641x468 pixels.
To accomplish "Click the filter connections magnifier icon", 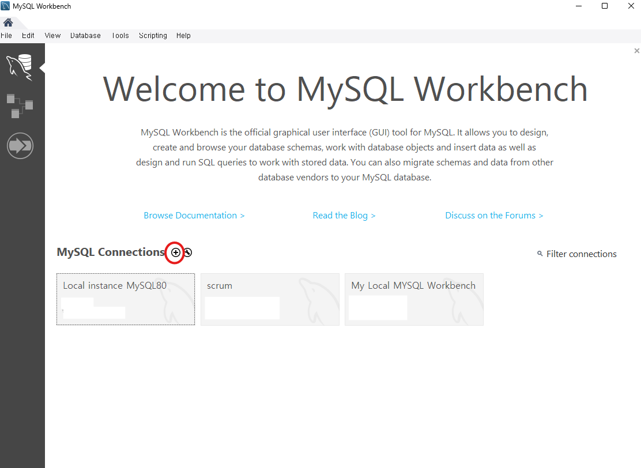I will (x=540, y=254).
